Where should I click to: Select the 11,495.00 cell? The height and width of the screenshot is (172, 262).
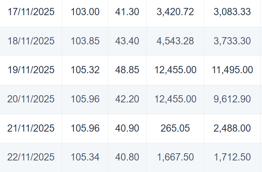point(232,70)
